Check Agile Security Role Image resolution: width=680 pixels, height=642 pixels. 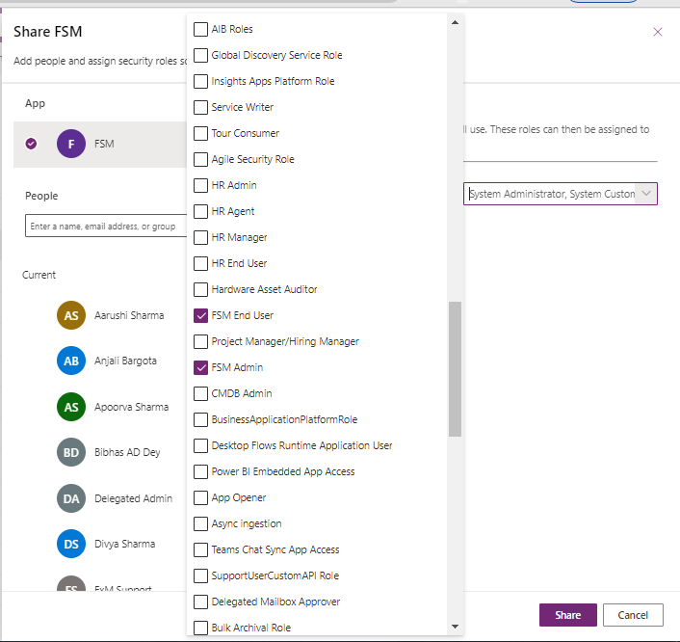pyautogui.click(x=200, y=160)
